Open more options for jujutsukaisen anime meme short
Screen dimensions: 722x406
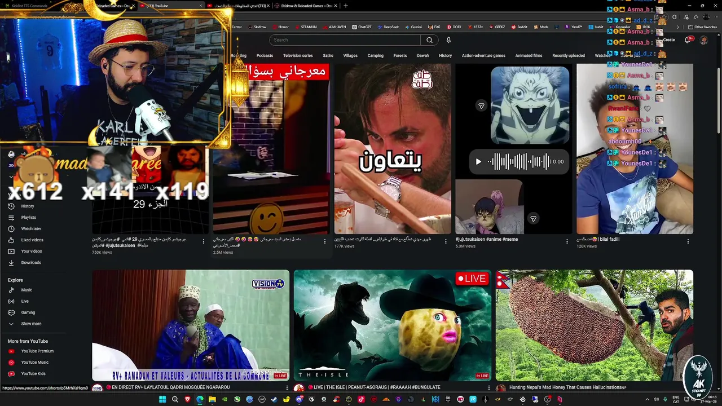point(567,241)
